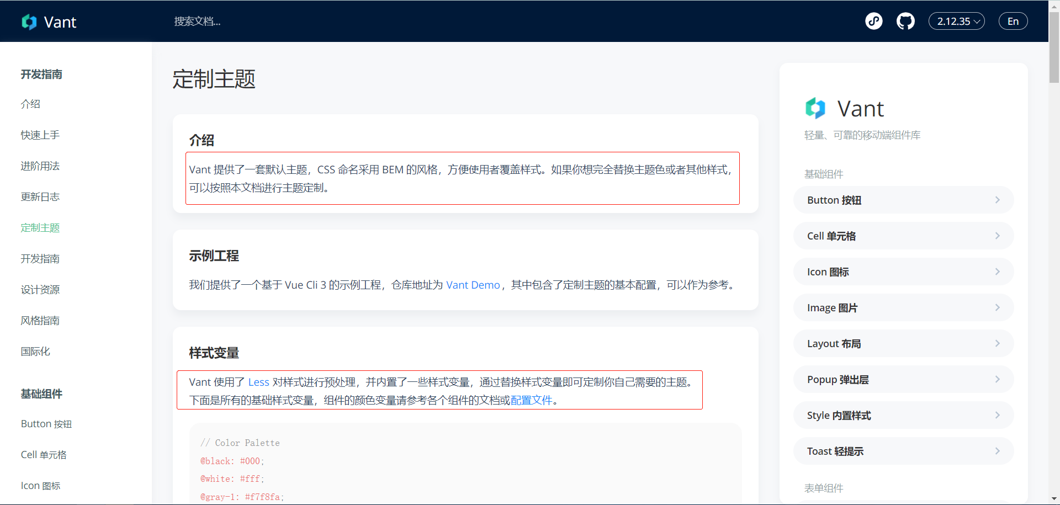
Task: Select 进阶用法 from the sidebar
Action: (40, 166)
